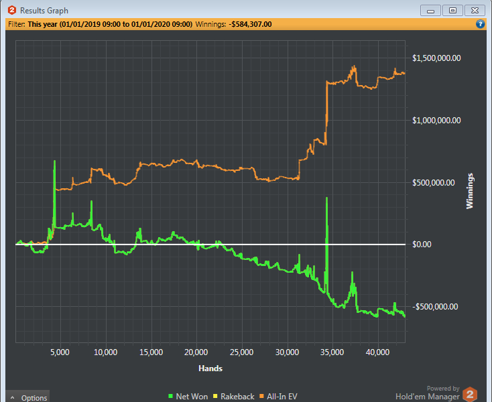
Task: Click the 25,000 hands axis label
Action: coord(241,352)
